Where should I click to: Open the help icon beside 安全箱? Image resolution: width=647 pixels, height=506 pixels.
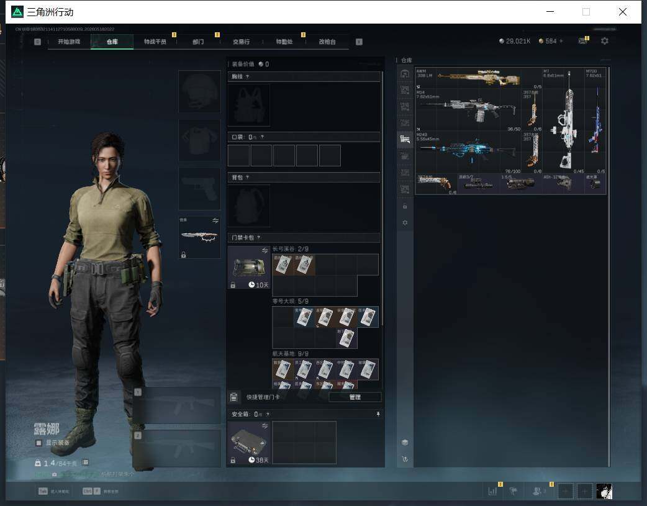[x=268, y=414]
